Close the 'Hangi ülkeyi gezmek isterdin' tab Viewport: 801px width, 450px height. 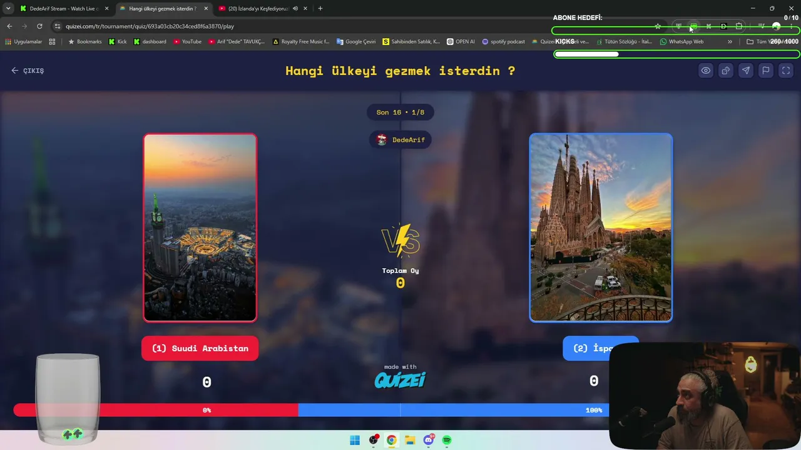coord(206,9)
